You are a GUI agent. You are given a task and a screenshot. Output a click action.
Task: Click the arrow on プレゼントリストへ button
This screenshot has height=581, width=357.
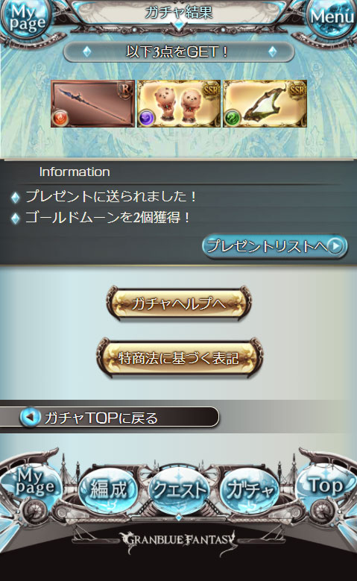(335, 246)
